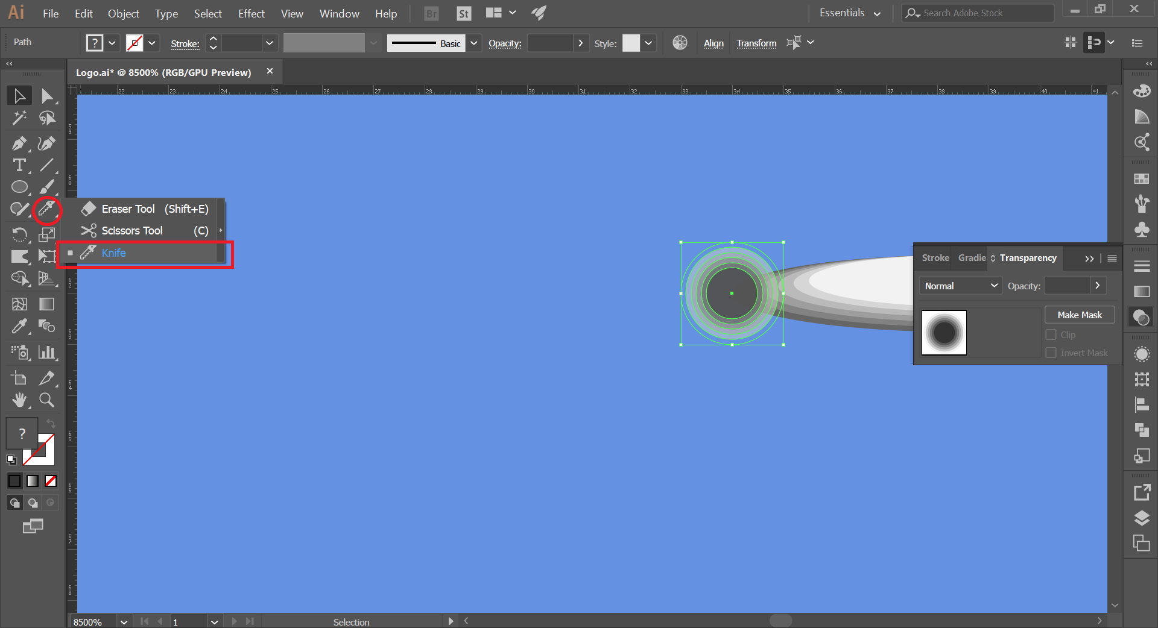This screenshot has width=1158, height=628.
Task: Select the Eyedropper tool
Action: click(x=19, y=326)
